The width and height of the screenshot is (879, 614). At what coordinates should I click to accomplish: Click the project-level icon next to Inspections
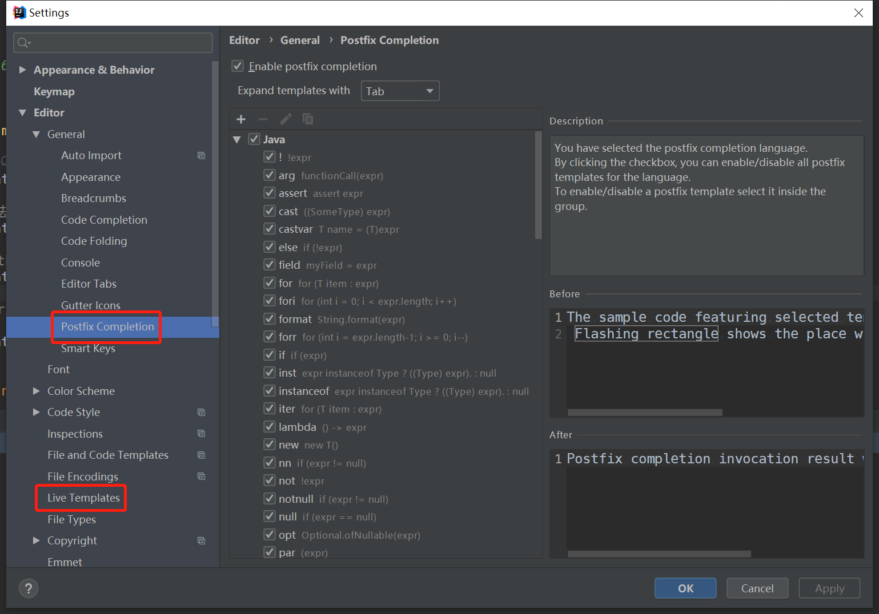[201, 434]
